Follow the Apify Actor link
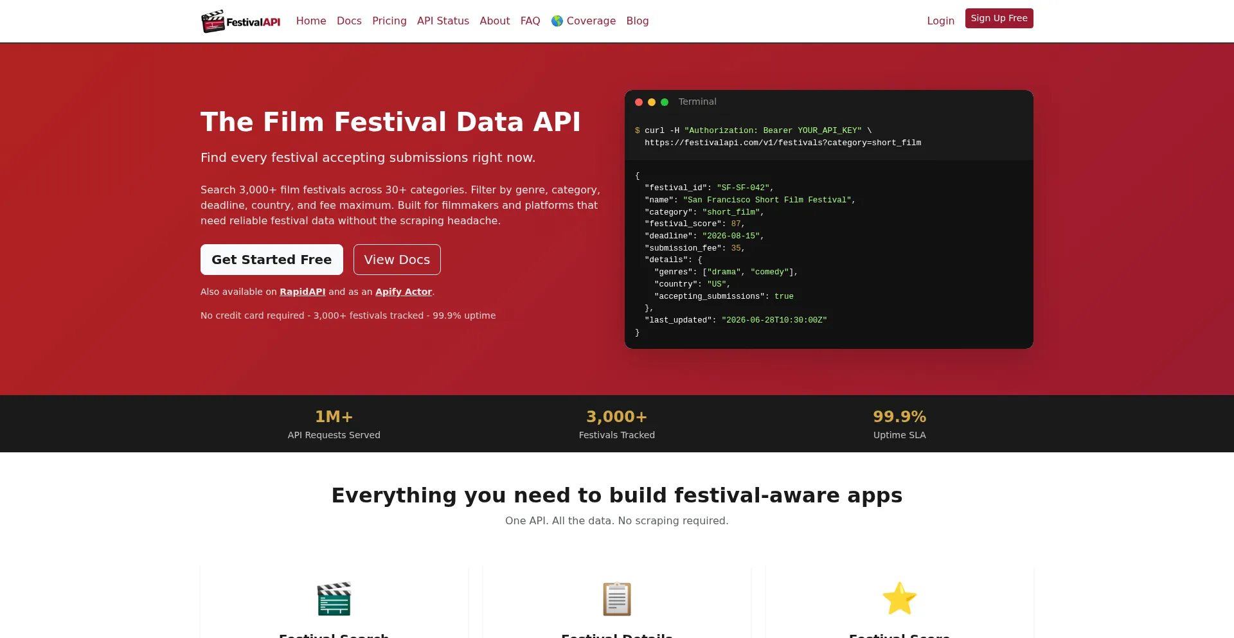The width and height of the screenshot is (1234, 638). (x=404, y=292)
